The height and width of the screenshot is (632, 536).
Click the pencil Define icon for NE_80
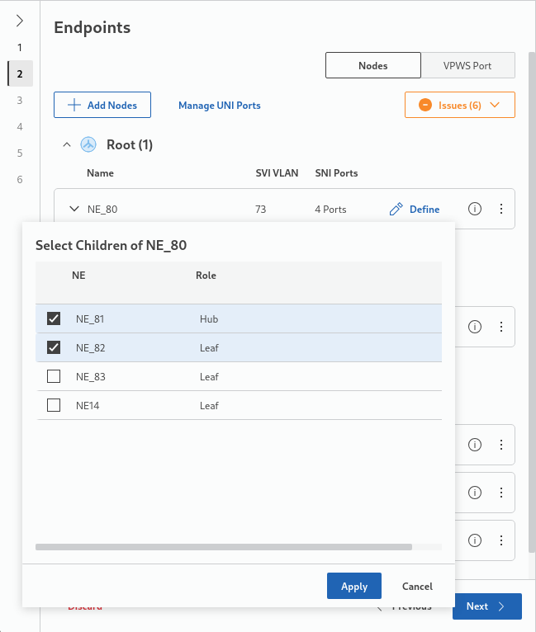(x=396, y=210)
